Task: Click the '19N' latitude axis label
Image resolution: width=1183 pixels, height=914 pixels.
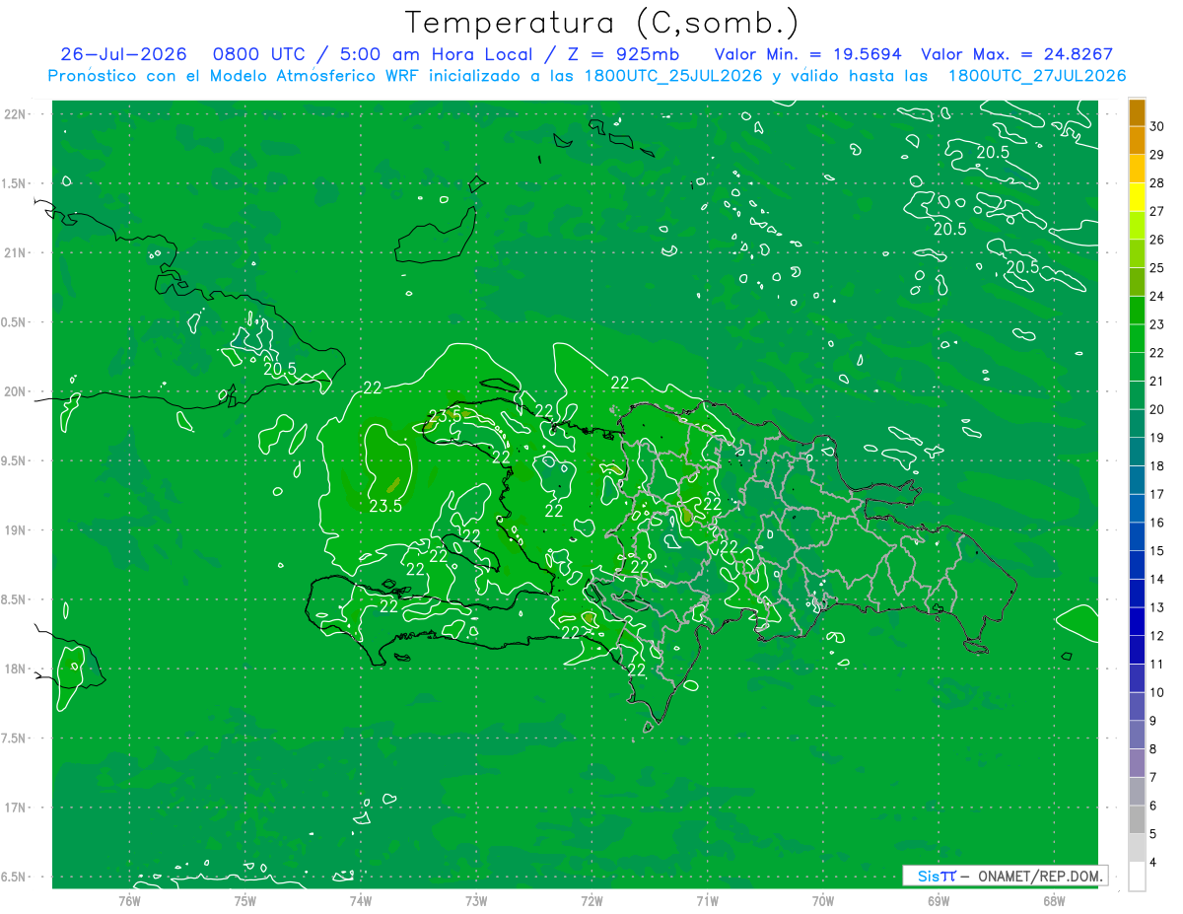Action: (14, 529)
